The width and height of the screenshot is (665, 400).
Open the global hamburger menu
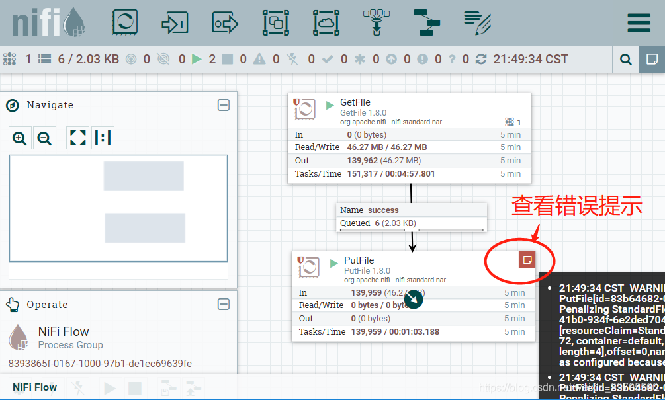639,23
